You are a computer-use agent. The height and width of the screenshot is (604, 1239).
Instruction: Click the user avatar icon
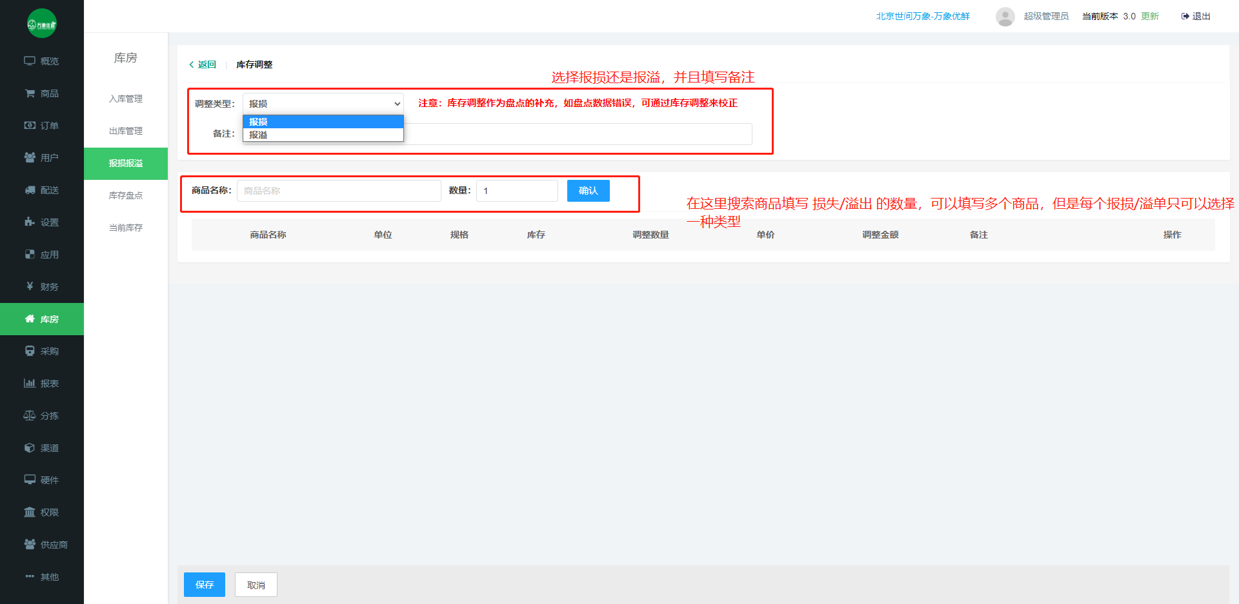(1005, 17)
